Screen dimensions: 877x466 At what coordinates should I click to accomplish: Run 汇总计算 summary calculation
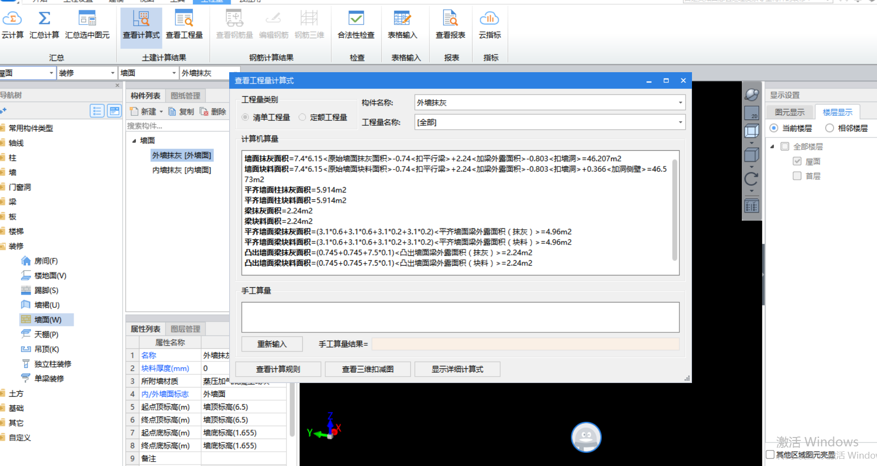click(44, 25)
